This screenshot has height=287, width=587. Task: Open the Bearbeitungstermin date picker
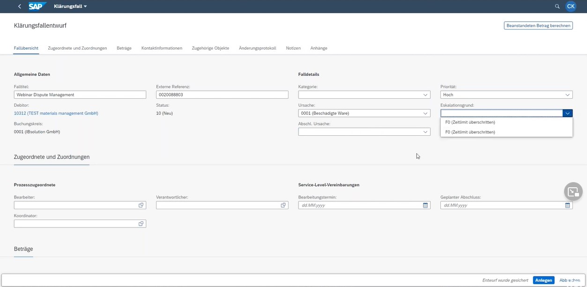pos(424,205)
